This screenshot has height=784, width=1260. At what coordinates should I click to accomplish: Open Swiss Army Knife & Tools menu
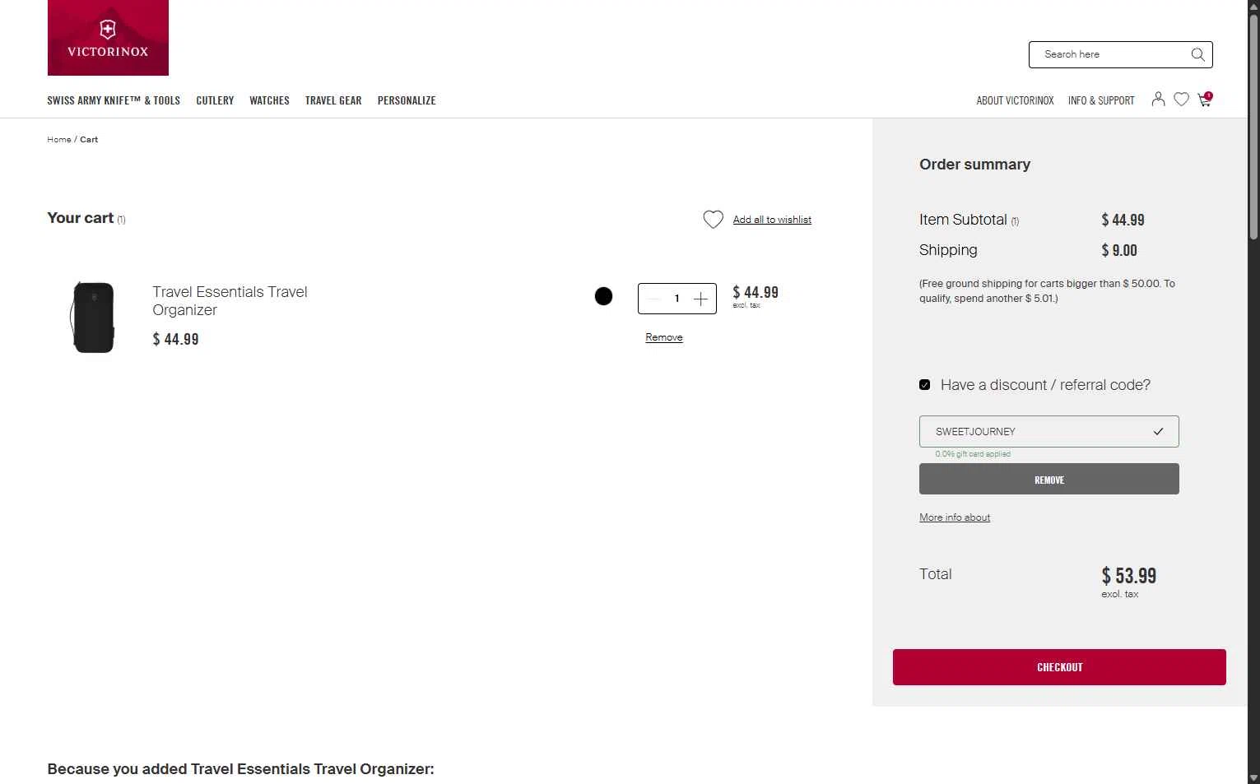114,100
